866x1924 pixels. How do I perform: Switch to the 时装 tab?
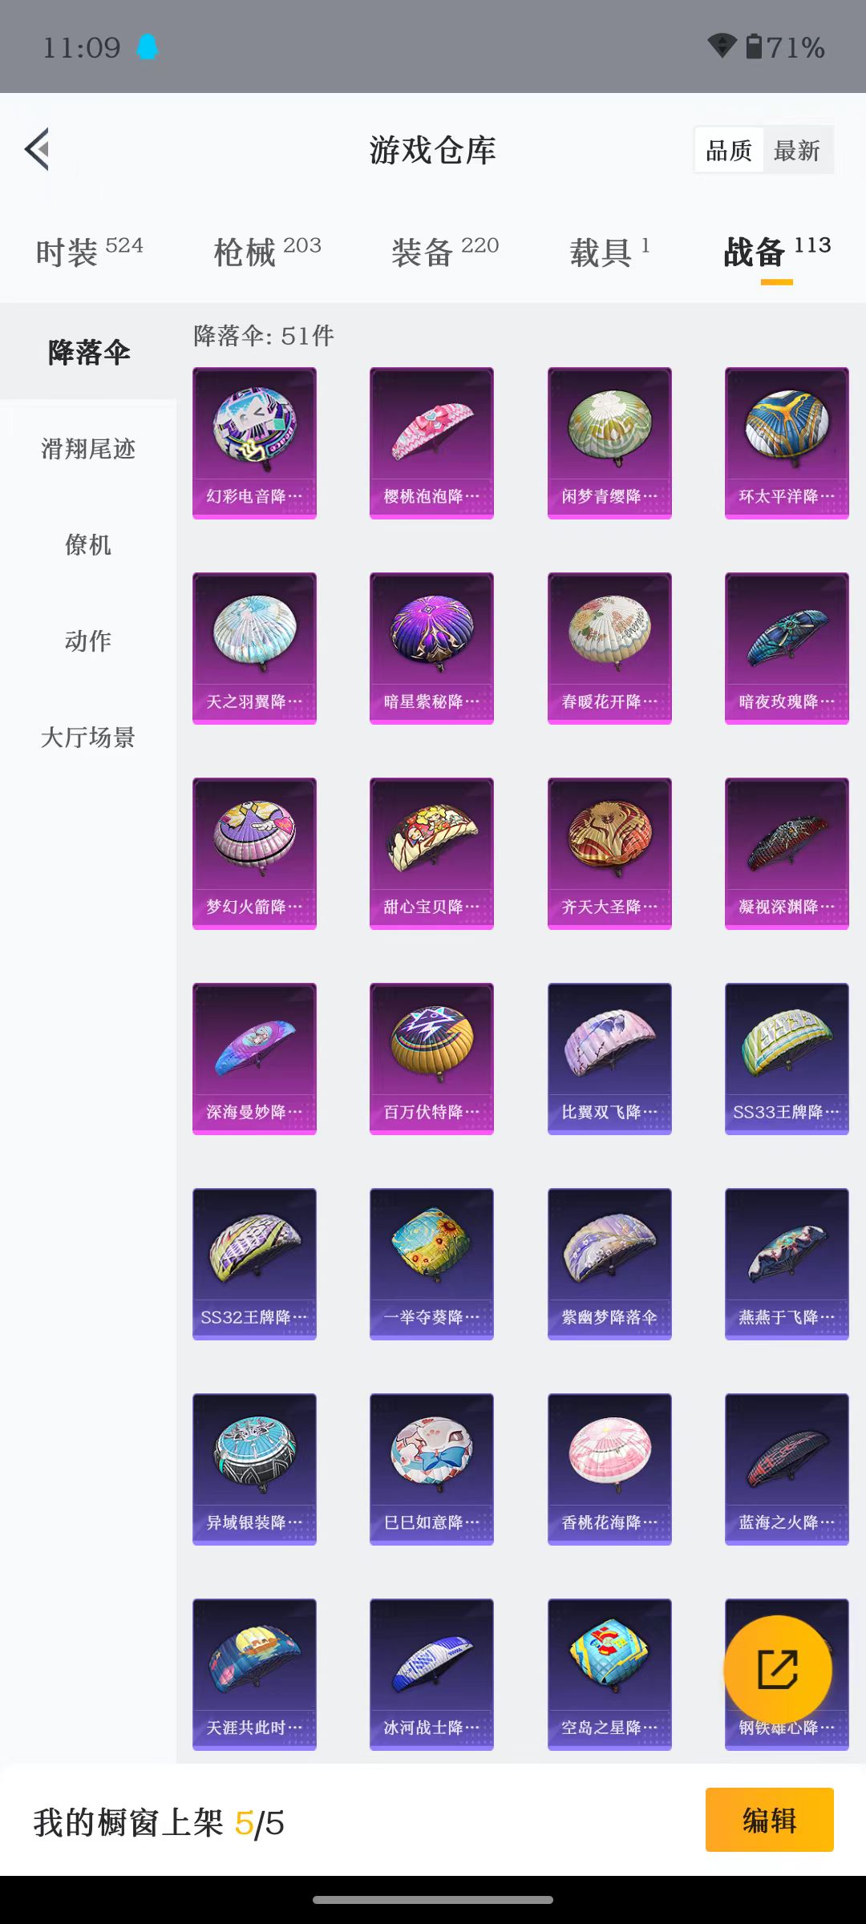pyautogui.click(x=90, y=252)
